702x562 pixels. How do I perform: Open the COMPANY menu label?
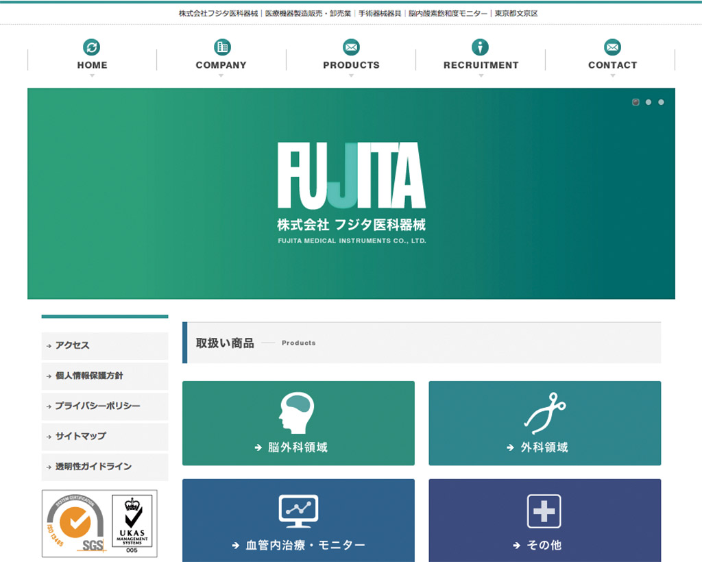(221, 65)
